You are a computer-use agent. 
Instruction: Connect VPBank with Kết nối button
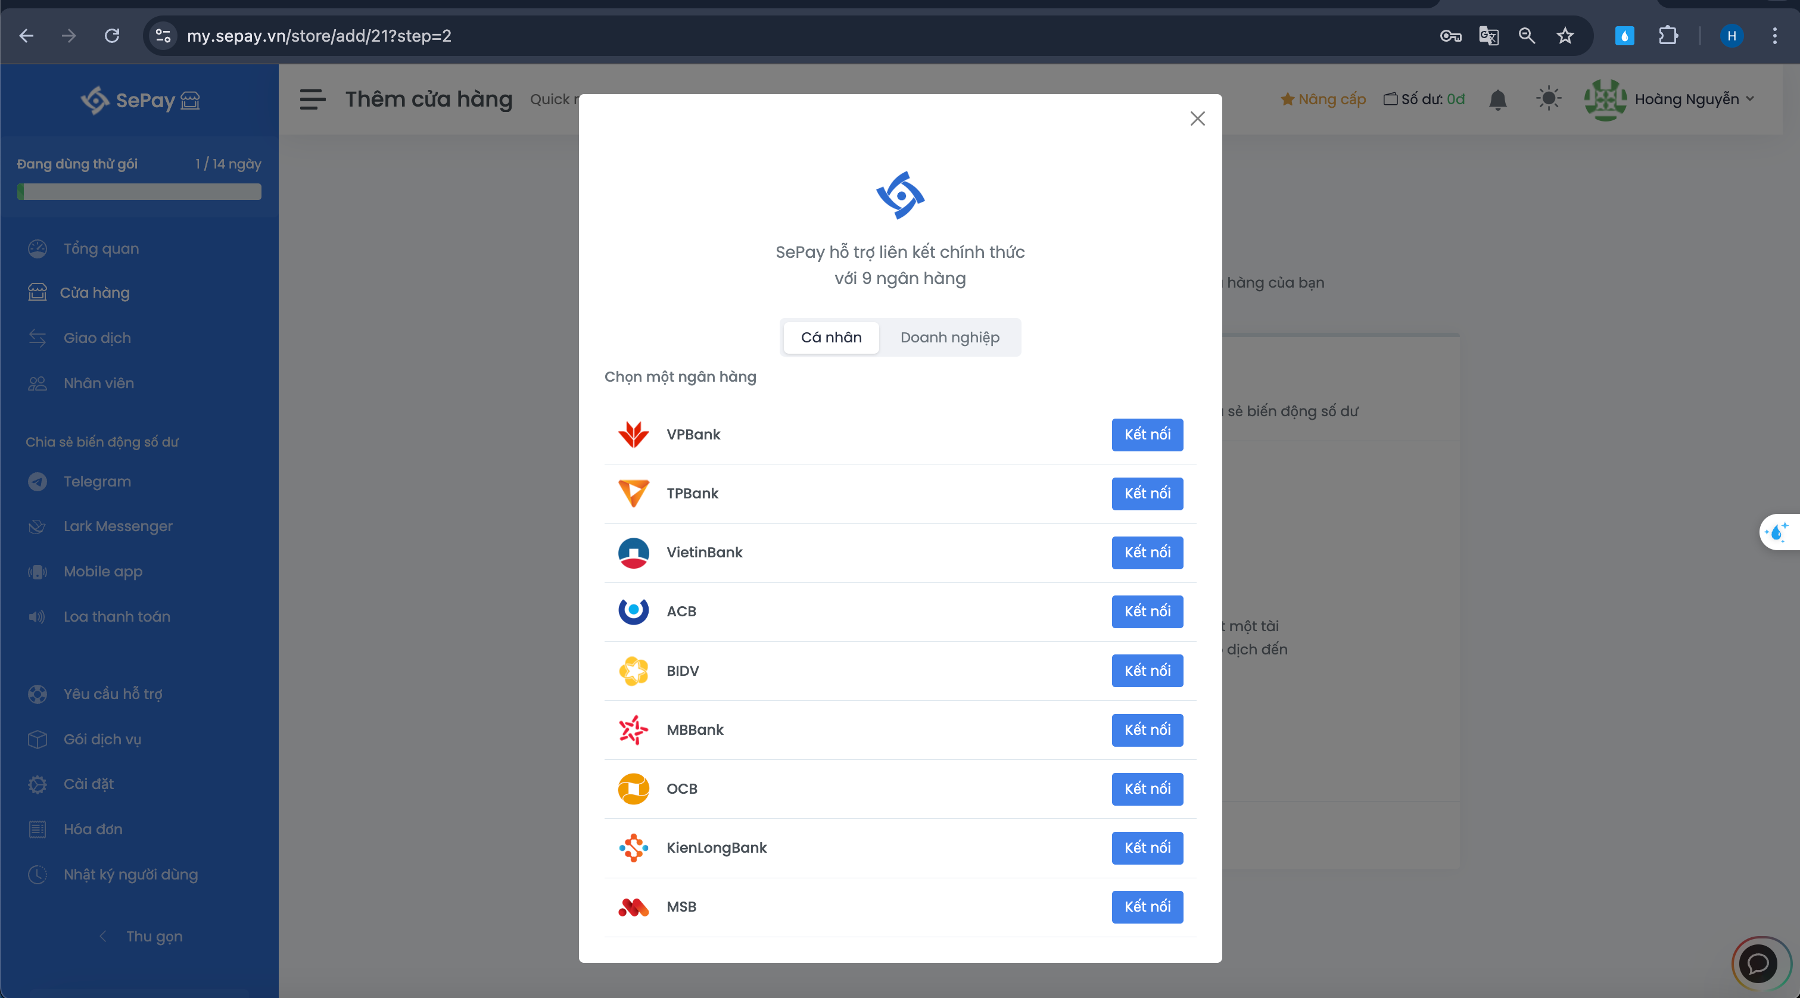(x=1147, y=435)
